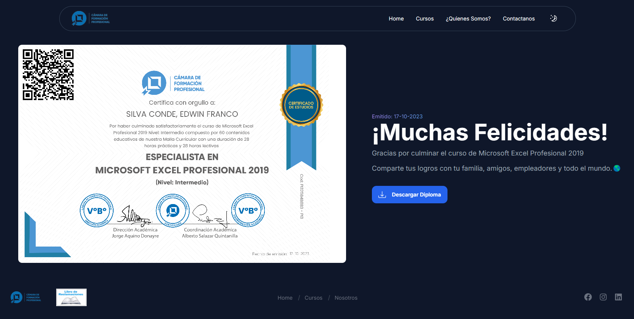The width and height of the screenshot is (634, 319).
Task: Open the footer Nosotros link
Action: (x=346, y=298)
